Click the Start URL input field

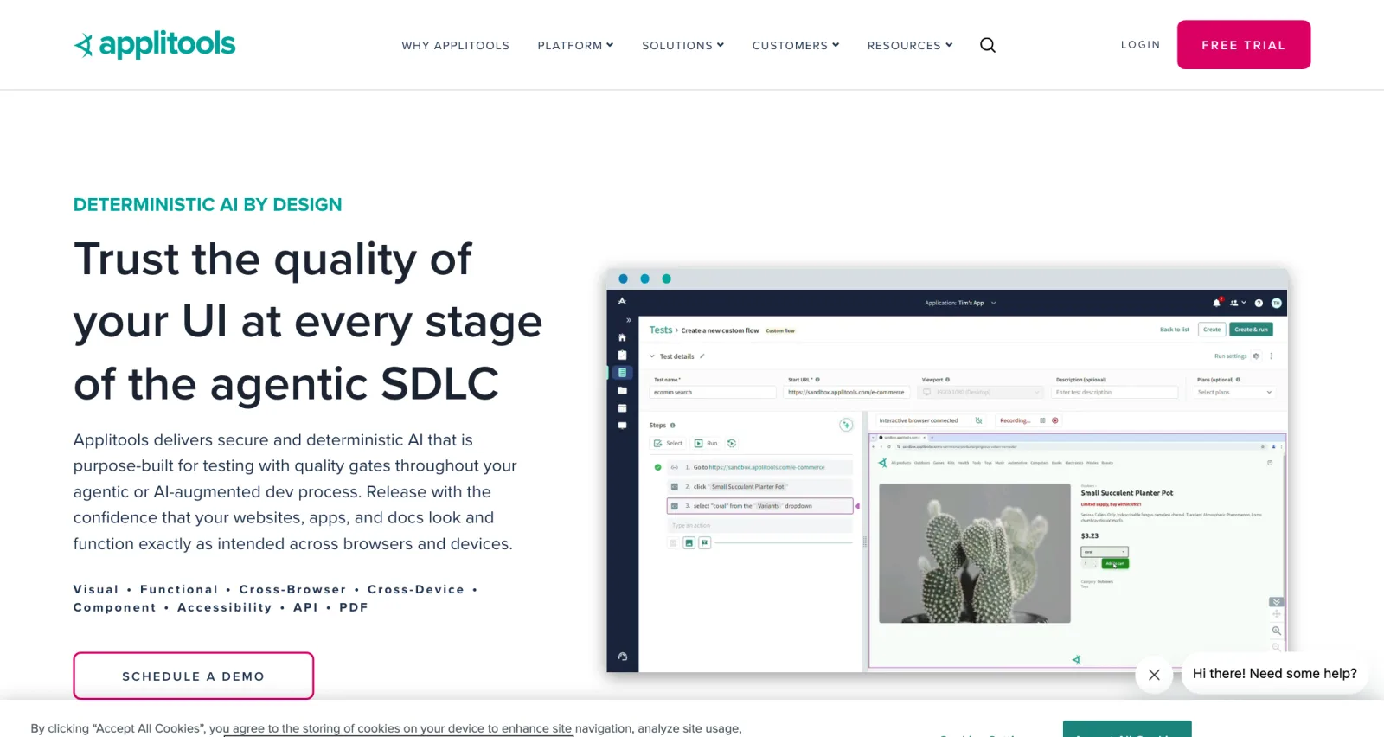[x=847, y=392]
